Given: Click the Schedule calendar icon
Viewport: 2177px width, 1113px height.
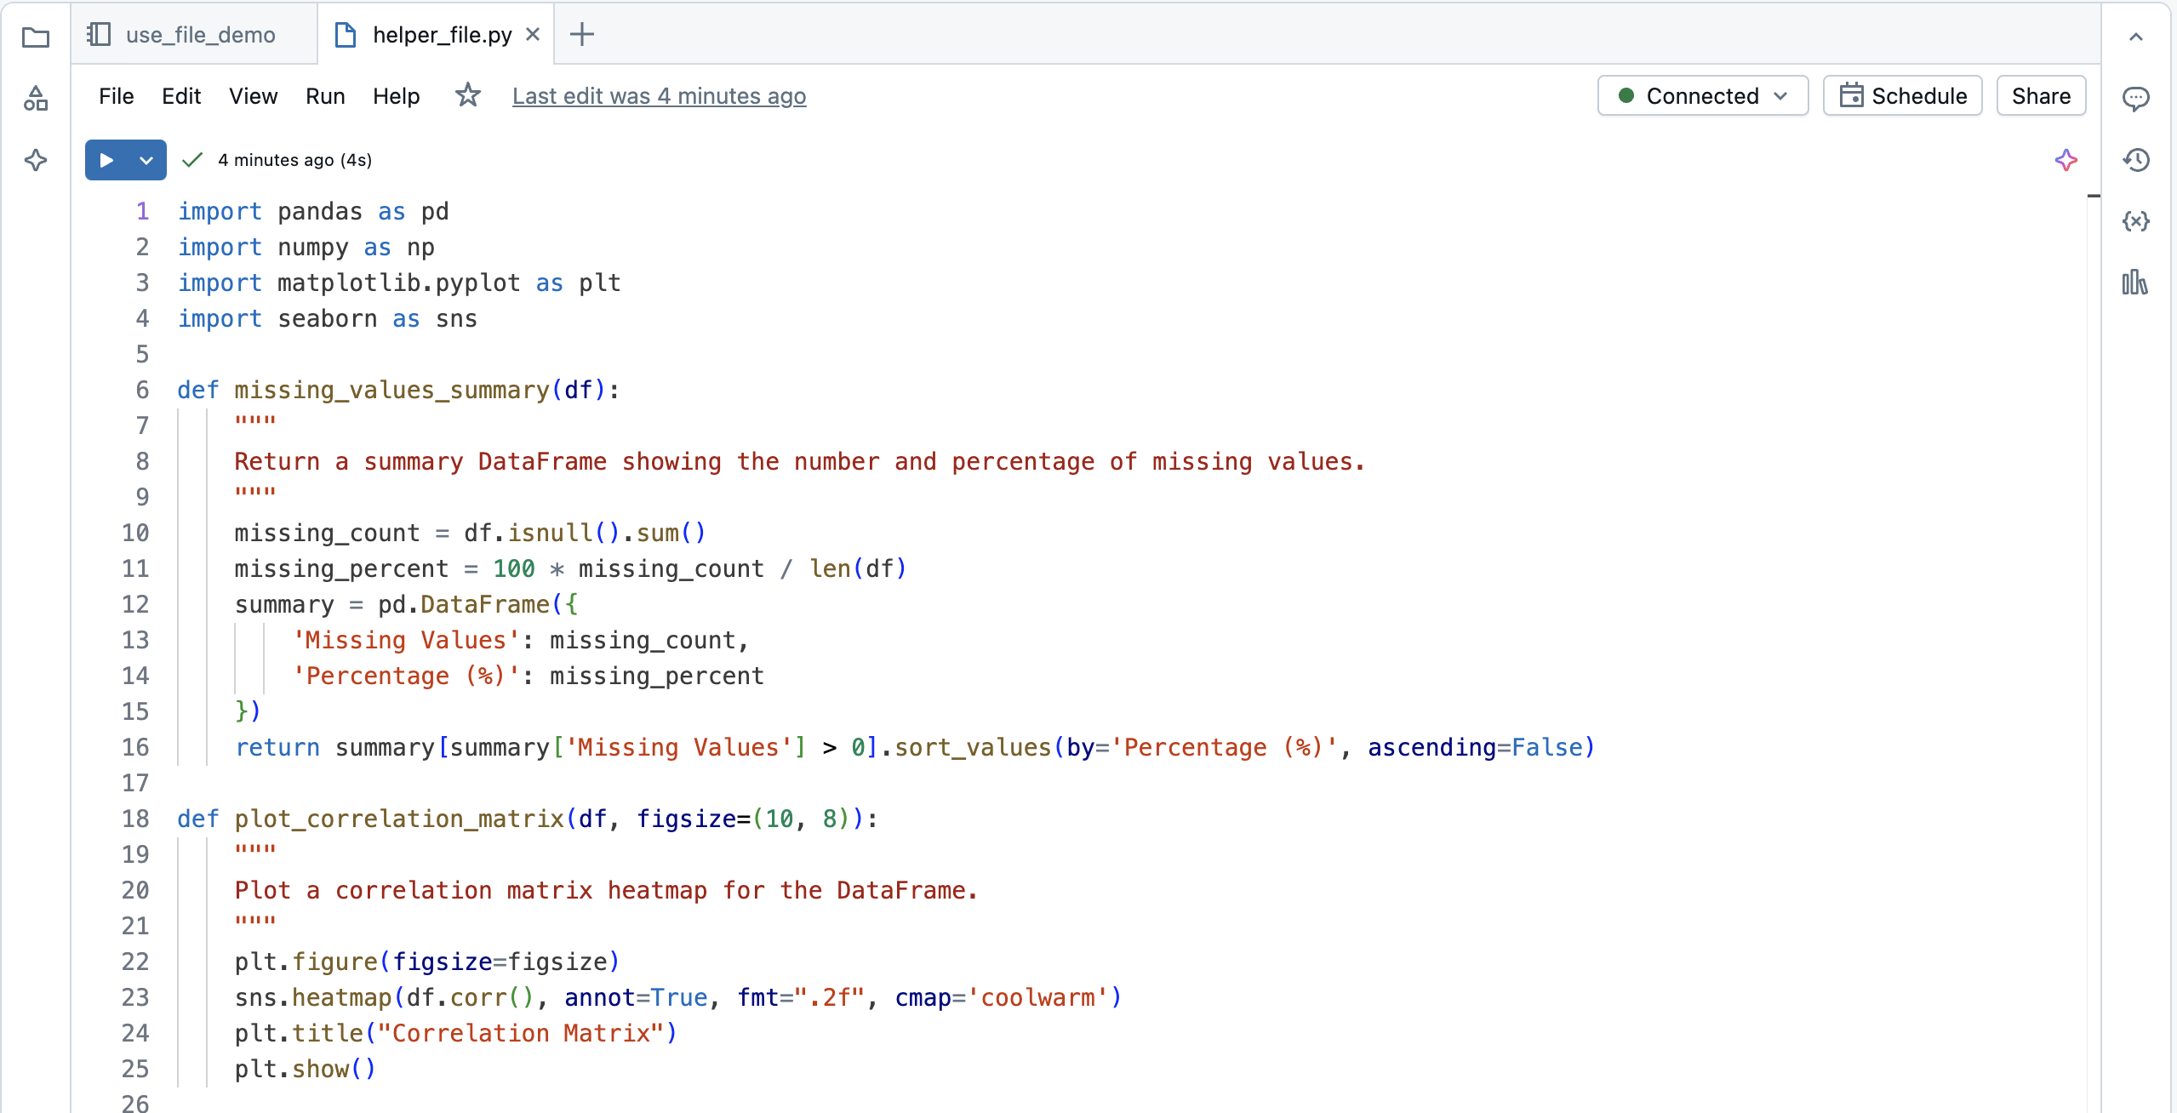Looking at the screenshot, I should [x=1852, y=95].
